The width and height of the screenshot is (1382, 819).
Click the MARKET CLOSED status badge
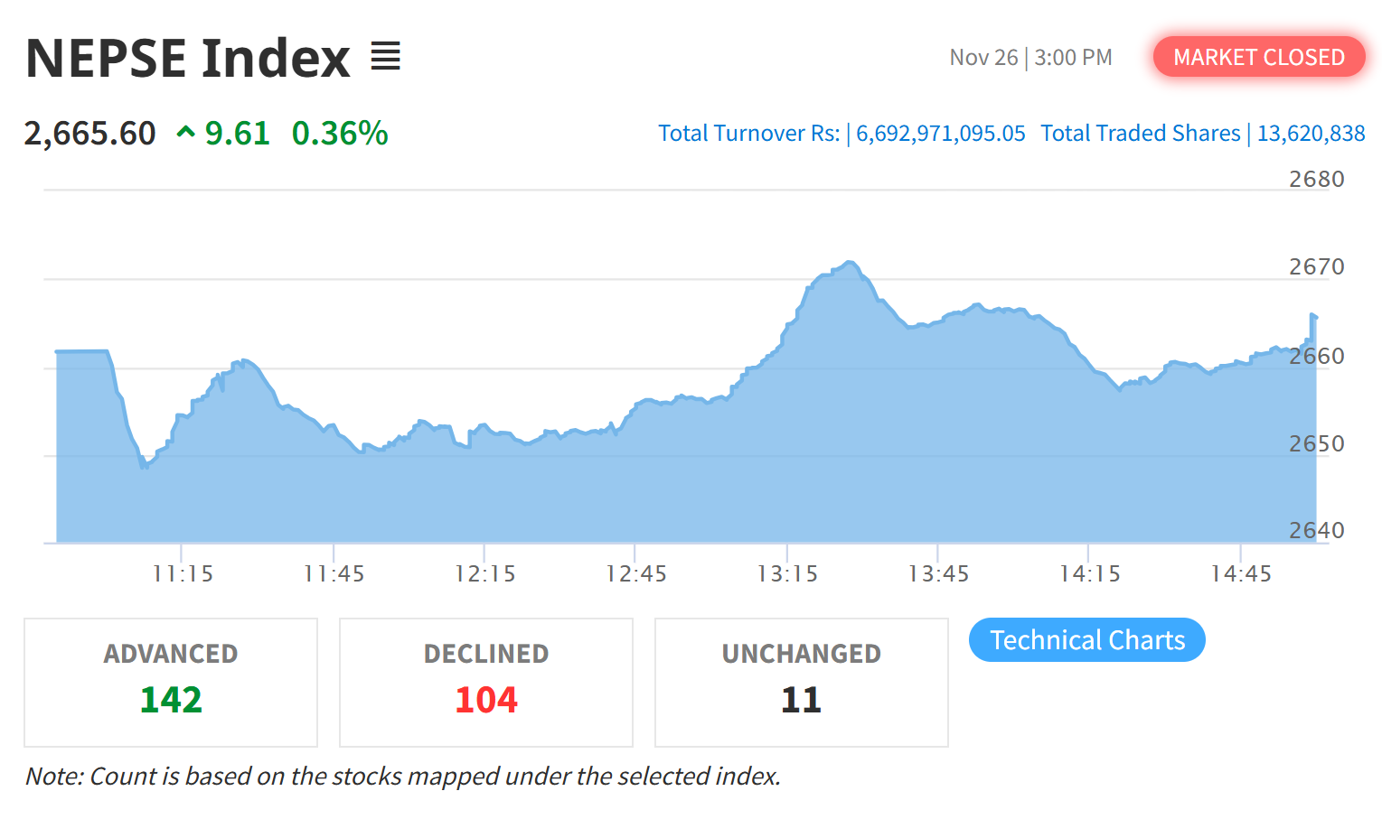[1258, 57]
